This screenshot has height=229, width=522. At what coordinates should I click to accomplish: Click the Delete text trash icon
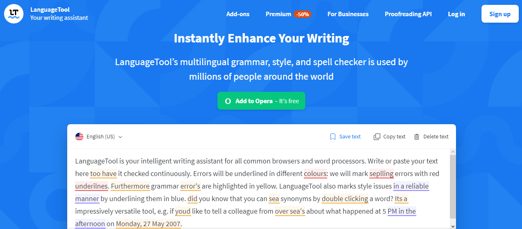click(x=417, y=137)
